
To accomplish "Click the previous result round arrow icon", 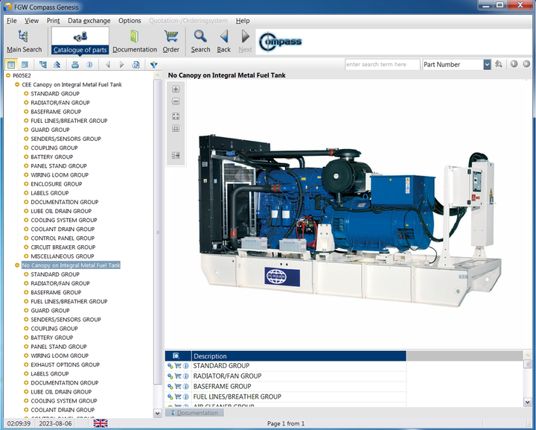I will coord(514,64).
